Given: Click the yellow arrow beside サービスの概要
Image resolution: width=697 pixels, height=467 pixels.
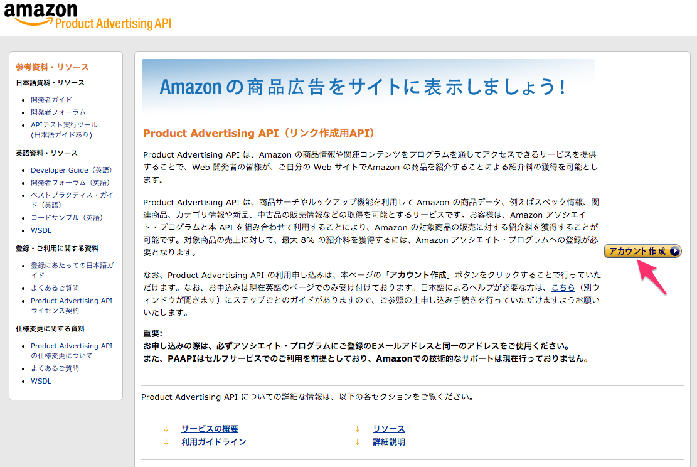Looking at the screenshot, I should tap(166, 429).
